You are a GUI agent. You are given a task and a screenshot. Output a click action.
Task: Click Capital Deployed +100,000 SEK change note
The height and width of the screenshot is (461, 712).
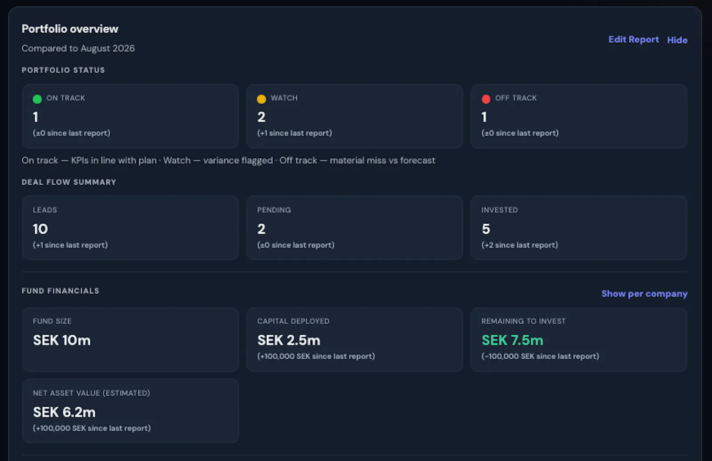pyautogui.click(x=316, y=356)
